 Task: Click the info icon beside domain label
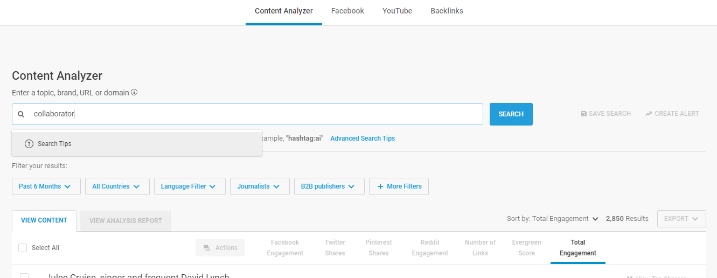pyautogui.click(x=134, y=92)
